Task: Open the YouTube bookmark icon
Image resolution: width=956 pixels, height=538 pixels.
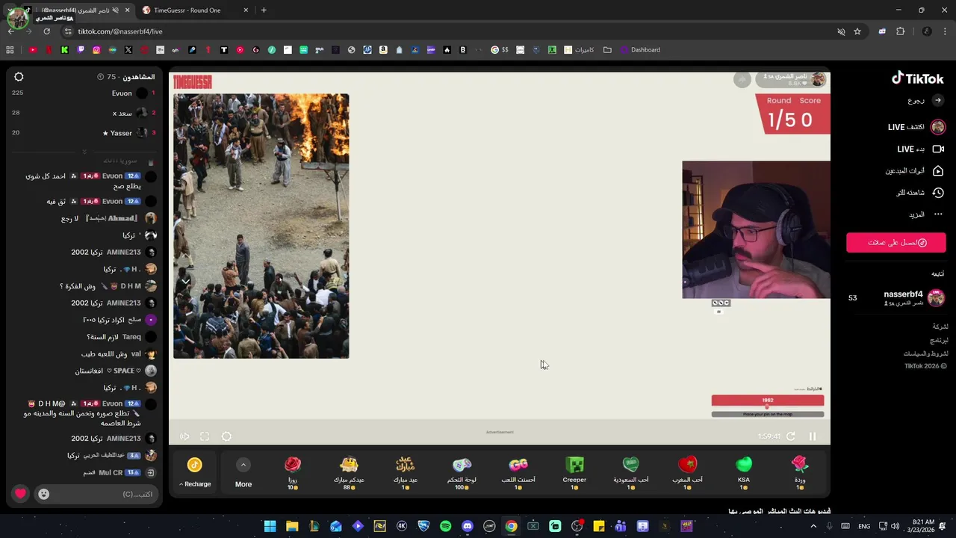Action: (x=33, y=50)
